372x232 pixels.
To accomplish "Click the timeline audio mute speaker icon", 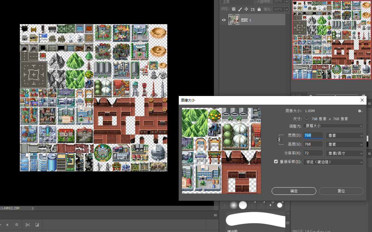I will point(7,225).
